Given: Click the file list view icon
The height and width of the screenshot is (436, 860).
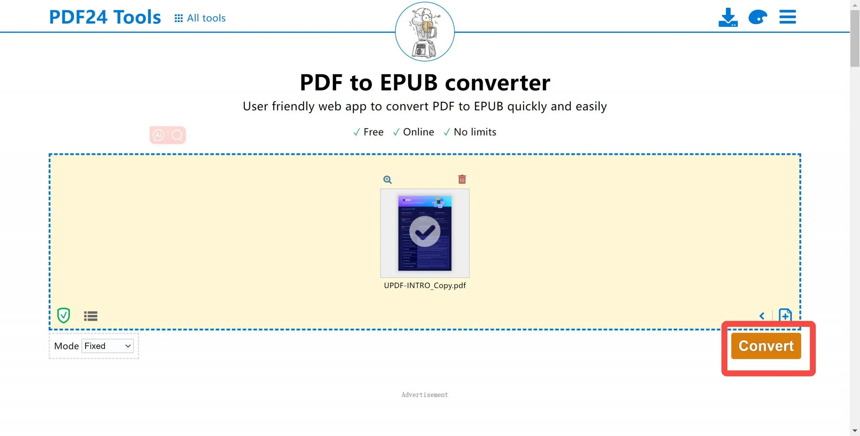Looking at the screenshot, I should 90,315.
